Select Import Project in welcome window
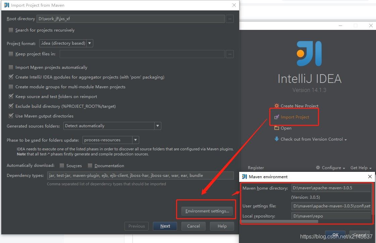 point(295,117)
